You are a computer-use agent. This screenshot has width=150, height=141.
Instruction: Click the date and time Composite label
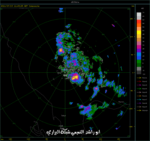pyautogui.click(x=20, y=6)
